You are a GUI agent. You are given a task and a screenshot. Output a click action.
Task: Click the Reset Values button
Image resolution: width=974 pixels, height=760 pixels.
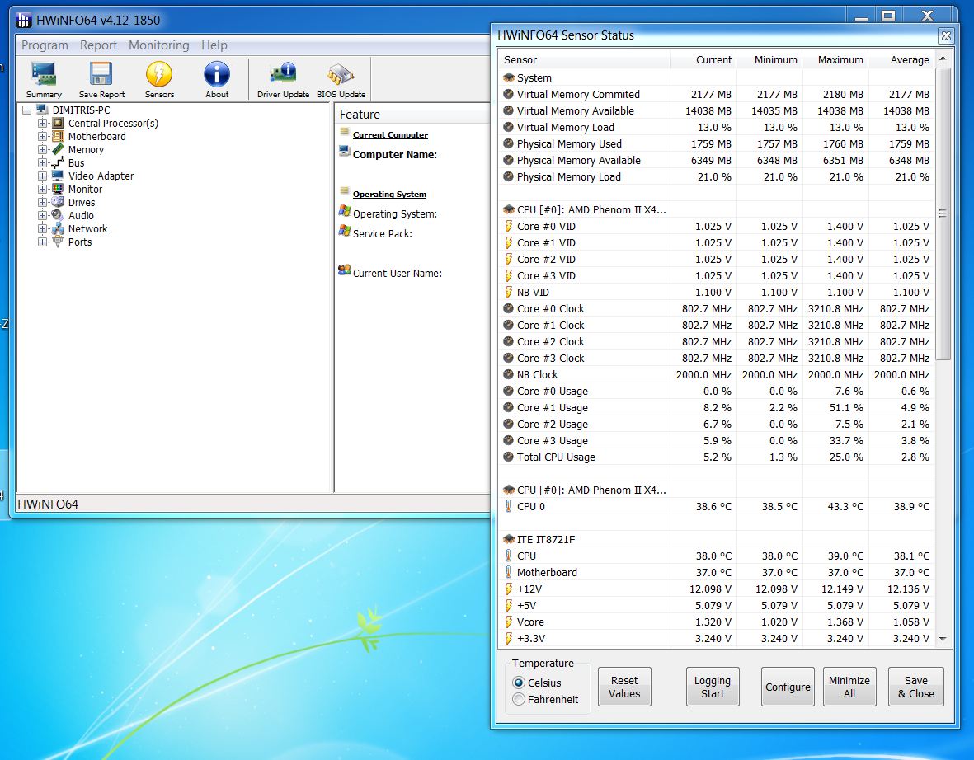point(624,687)
